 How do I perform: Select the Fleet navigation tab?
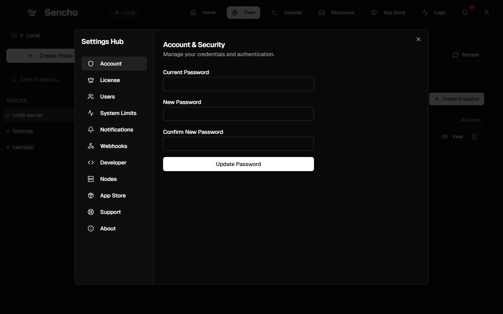point(243,13)
